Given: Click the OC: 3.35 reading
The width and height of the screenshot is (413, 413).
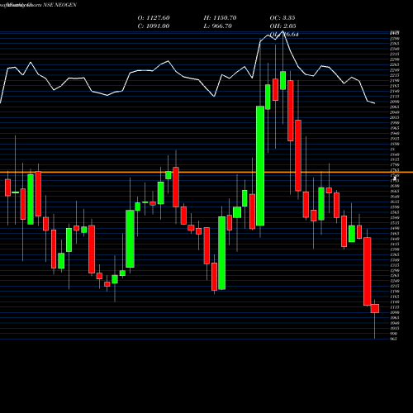Looking at the screenshot, I should 282,17.
